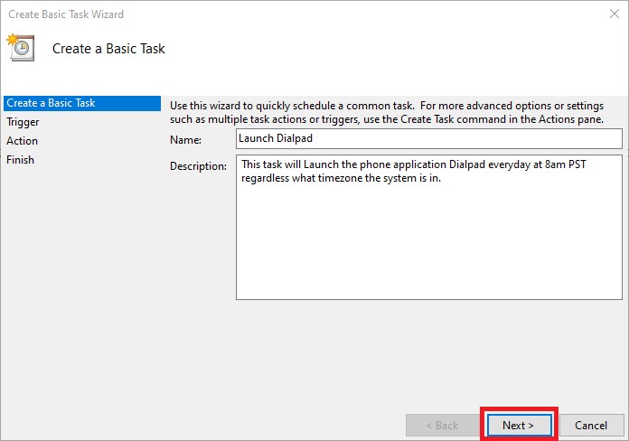Click the clock wizard icon in header
Image resolution: width=629 pixels, height=441 pixels.
(20, 48)
